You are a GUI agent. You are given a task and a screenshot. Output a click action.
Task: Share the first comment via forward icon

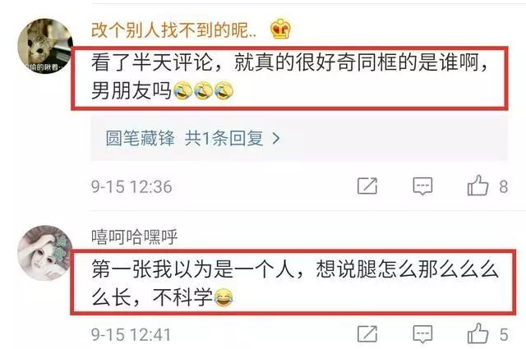[x=367, y=186]
